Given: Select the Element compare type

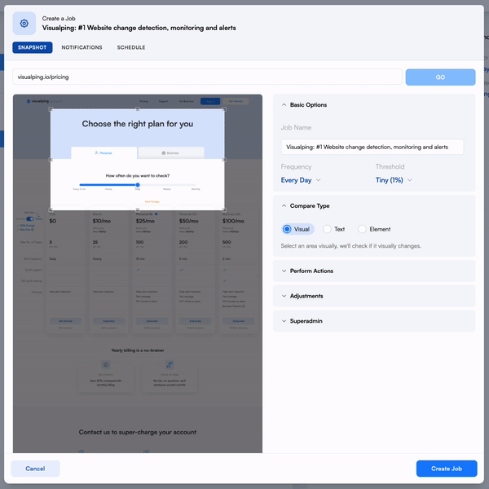Looking at the screenshot, I should coord(374,229).
